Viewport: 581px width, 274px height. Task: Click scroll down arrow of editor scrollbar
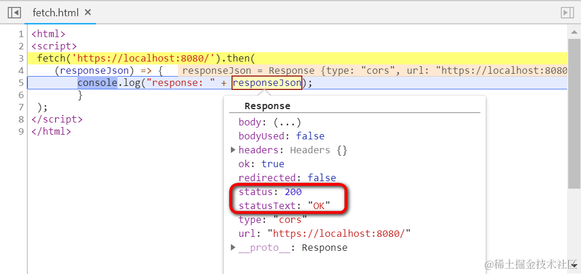574,265
